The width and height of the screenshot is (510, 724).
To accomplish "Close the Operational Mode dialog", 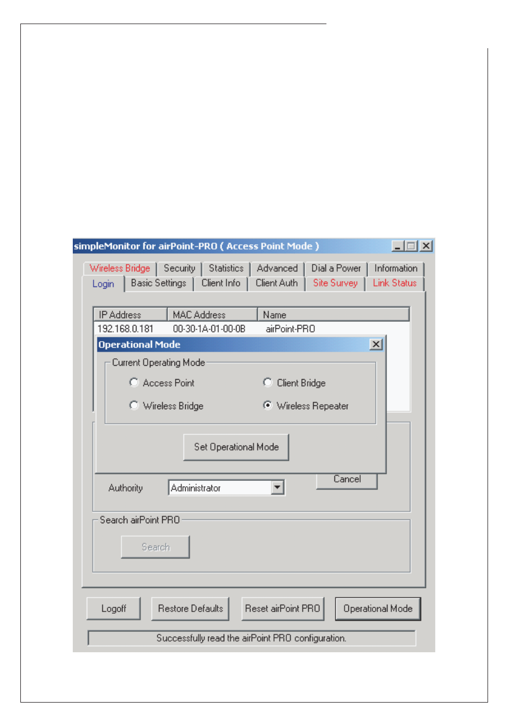I will coord(376,344).
